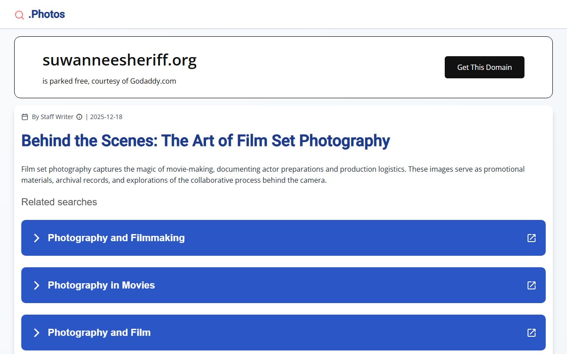Expand the Photography and Film chevron
This screenshot has width=567, height=354.
[x=37, y=333]
